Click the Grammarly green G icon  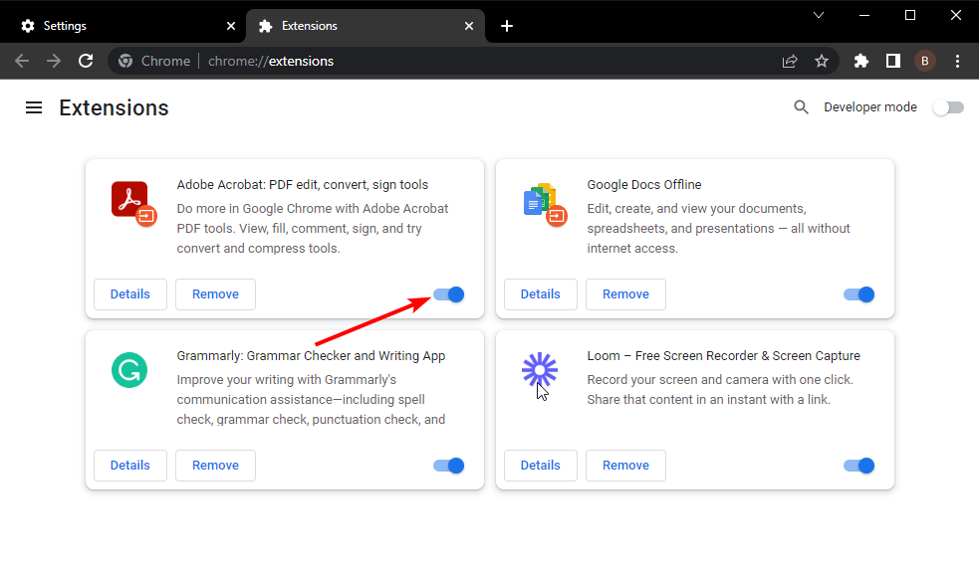point(129,370)
